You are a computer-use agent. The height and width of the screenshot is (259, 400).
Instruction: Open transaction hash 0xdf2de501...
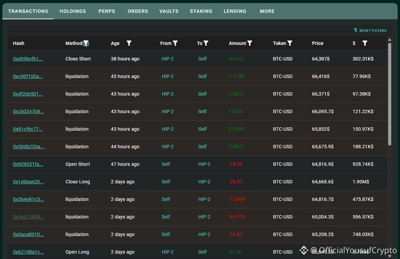click(x=28, y=94)
